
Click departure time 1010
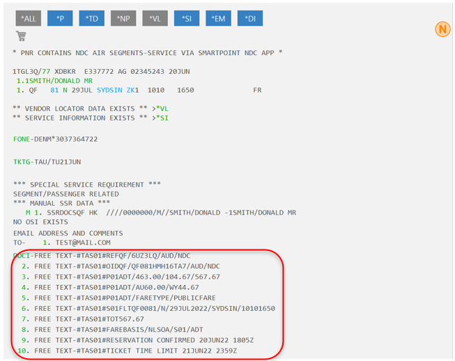pos(156,90)
